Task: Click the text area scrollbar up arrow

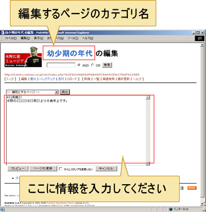Action: coord(148,97)
